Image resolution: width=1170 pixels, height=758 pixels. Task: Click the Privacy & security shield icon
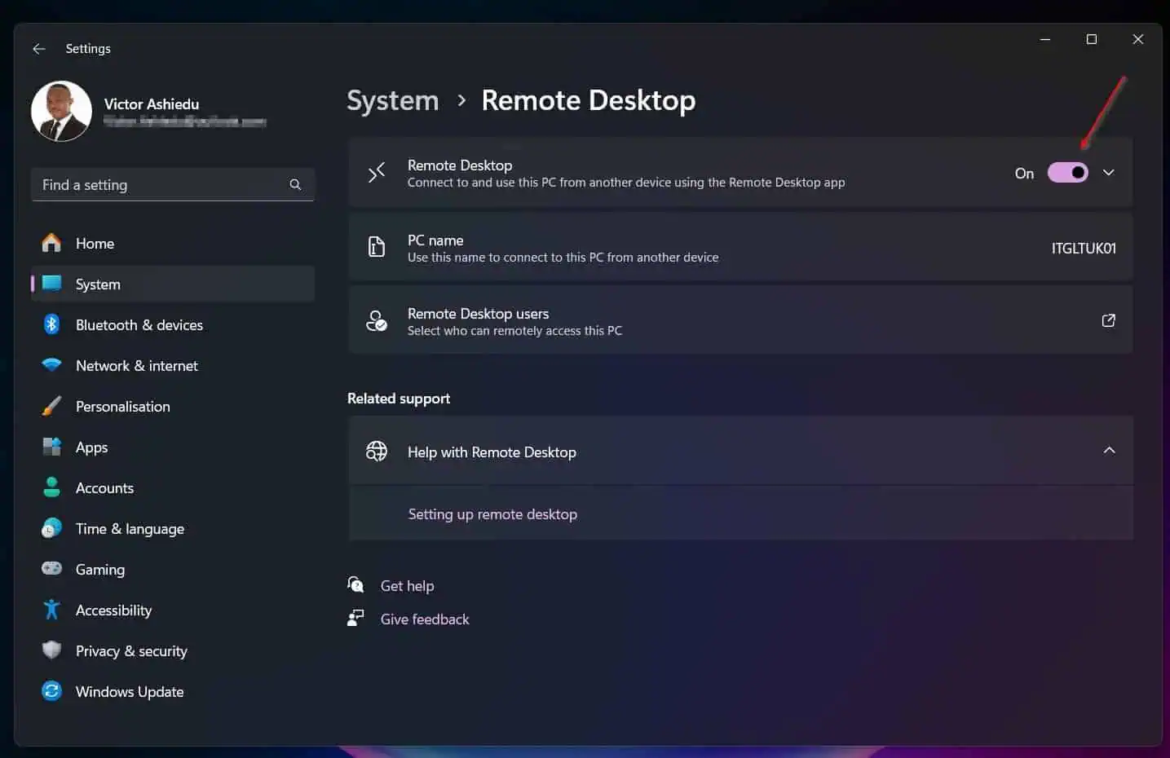51,650
